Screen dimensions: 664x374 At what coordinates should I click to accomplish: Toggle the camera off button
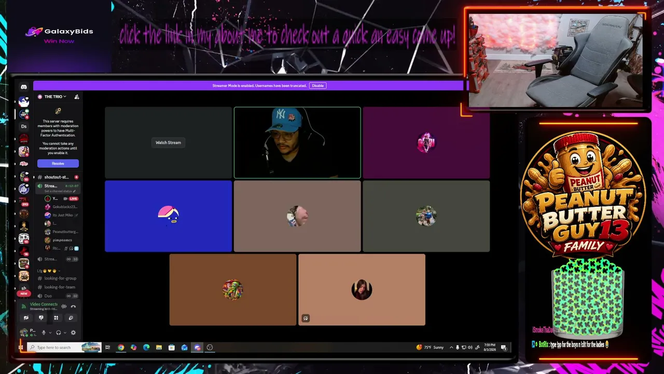click(x=26, y=318)
